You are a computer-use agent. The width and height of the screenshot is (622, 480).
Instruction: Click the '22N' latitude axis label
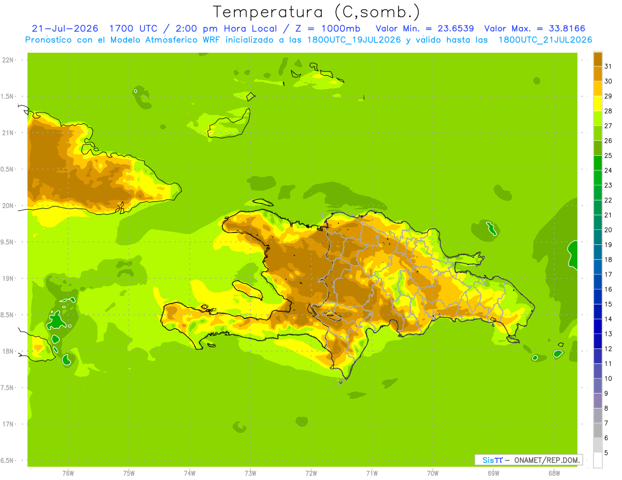pyautogui.click(x=8, y=60)
